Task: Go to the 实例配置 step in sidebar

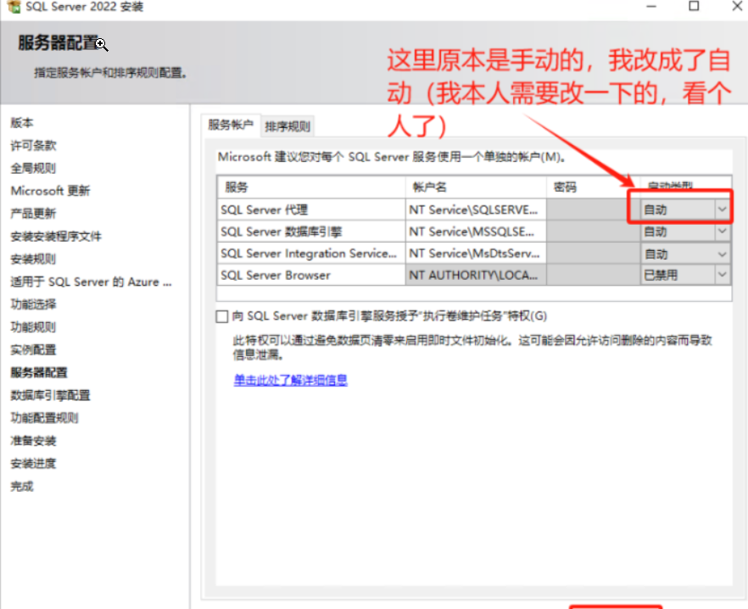Action: tap(33, 349)
